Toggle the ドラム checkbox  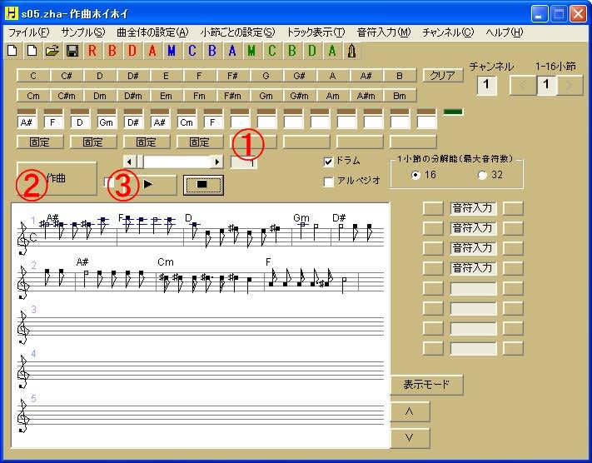tap(328, 162)
